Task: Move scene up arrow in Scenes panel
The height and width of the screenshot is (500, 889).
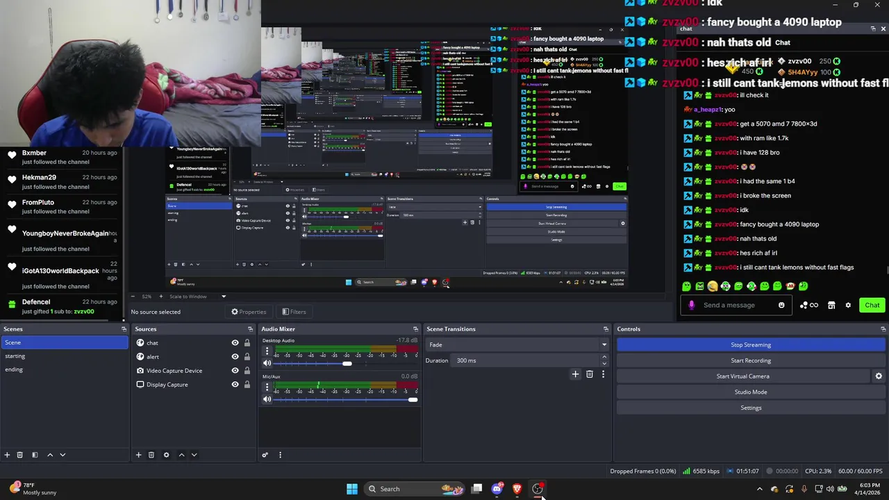Action: pos(50,455)
